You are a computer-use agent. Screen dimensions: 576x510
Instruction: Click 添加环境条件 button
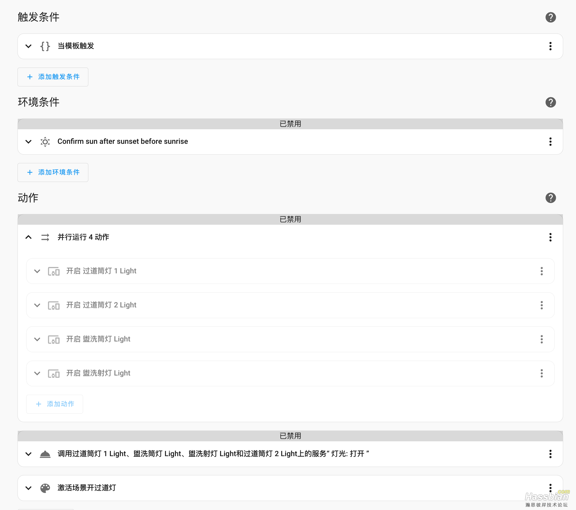pyautogui.click(x=53, y=172)
